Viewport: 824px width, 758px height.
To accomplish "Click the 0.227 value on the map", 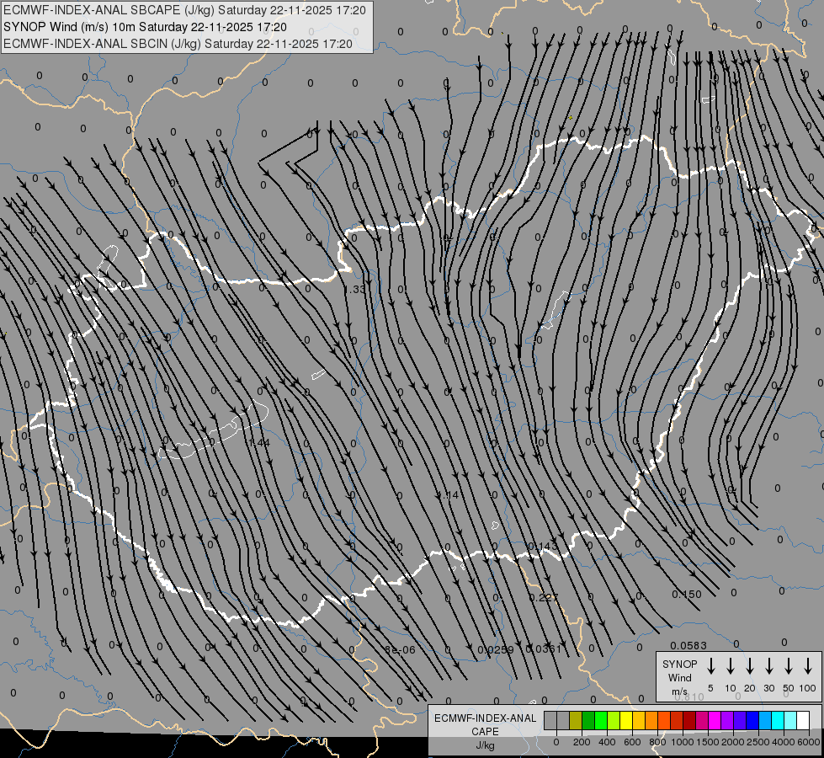I will tap(544, 598).
